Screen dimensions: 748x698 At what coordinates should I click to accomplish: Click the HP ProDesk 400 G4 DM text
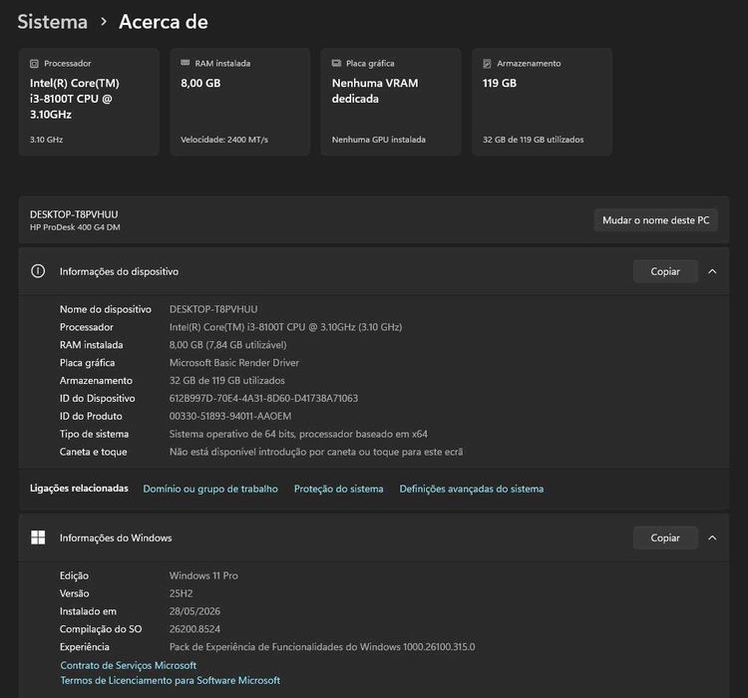[75, 227]
